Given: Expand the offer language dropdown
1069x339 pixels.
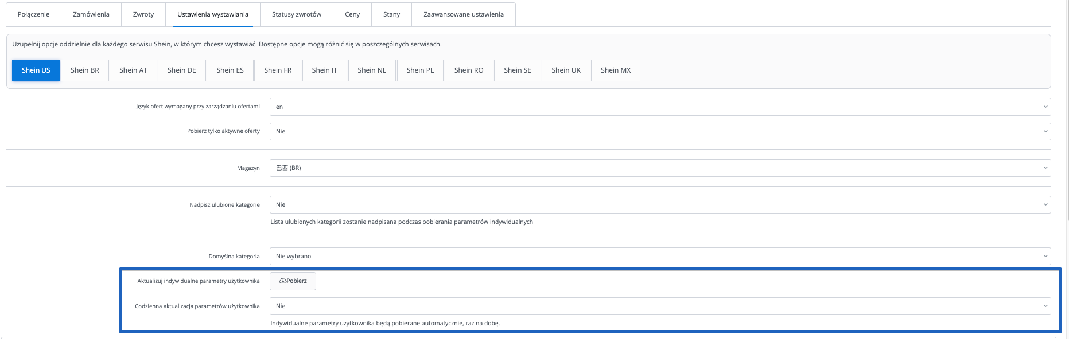Looking at the screenshot, I should tap(659, 107).
